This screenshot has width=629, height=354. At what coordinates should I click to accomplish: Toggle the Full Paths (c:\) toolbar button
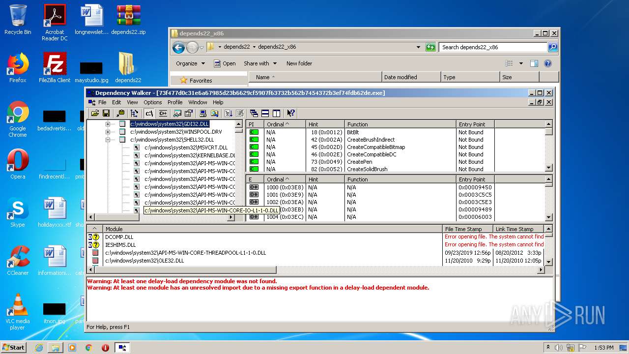149,114
